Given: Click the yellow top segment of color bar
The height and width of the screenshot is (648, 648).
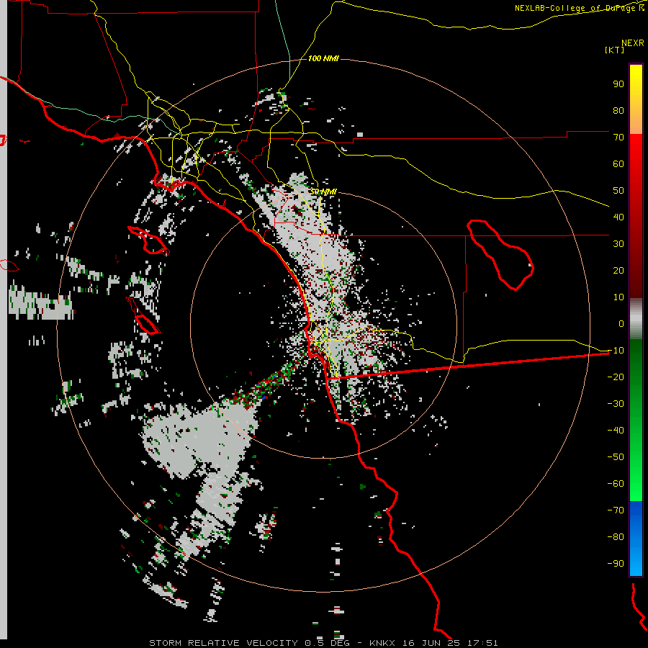Looking at the screenshot, I should tap(636, 99).
